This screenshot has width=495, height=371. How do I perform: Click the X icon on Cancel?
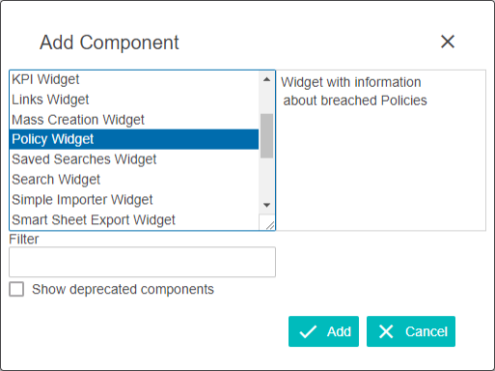386,331
